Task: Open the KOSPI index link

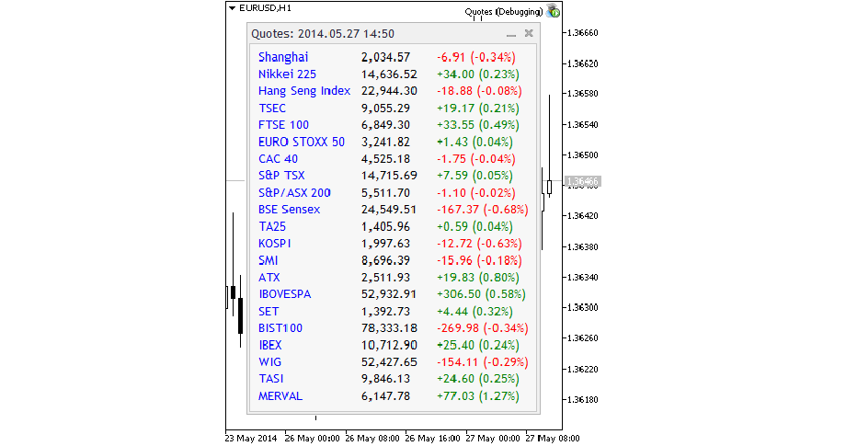Action: (275, 244)
